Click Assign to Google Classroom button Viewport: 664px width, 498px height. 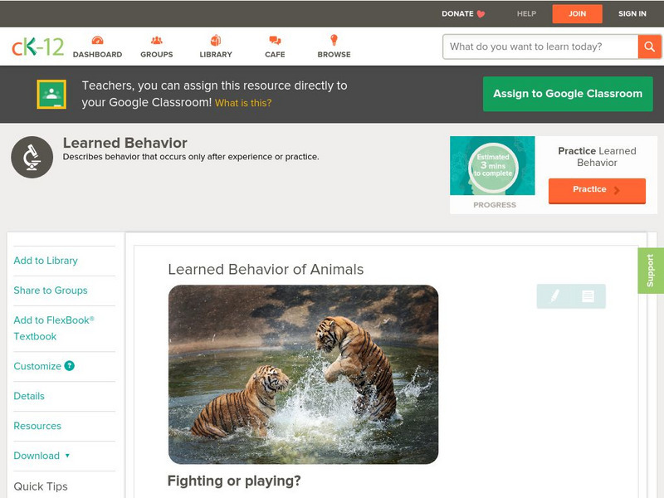(x=568, y=94)
